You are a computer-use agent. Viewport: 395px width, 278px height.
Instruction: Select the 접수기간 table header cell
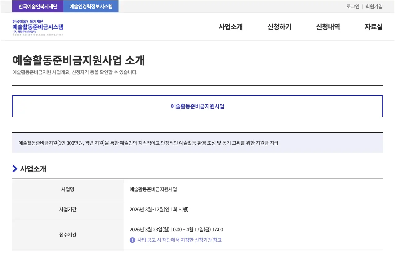(x=68, y=235)
